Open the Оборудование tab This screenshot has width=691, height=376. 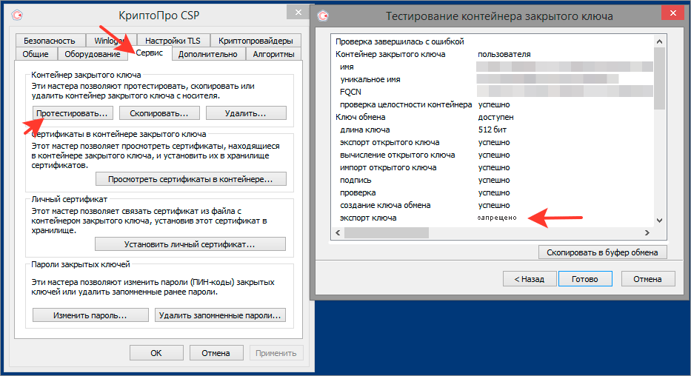click(93, 54)
